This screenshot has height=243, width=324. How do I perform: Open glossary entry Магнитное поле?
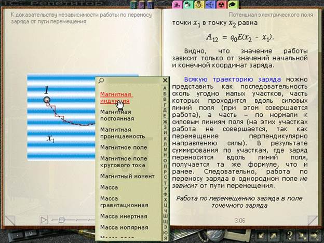pos(124,147)
